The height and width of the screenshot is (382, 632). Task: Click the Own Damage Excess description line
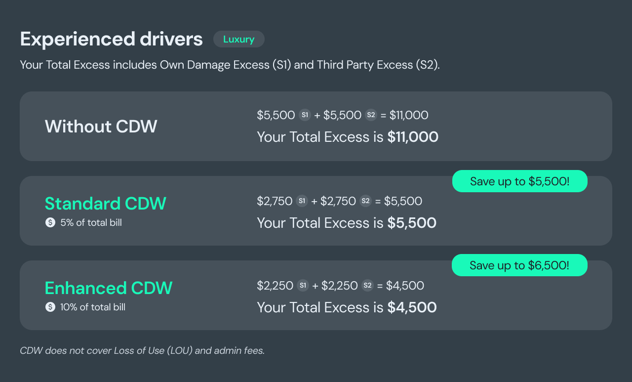(x=230, y=65)
